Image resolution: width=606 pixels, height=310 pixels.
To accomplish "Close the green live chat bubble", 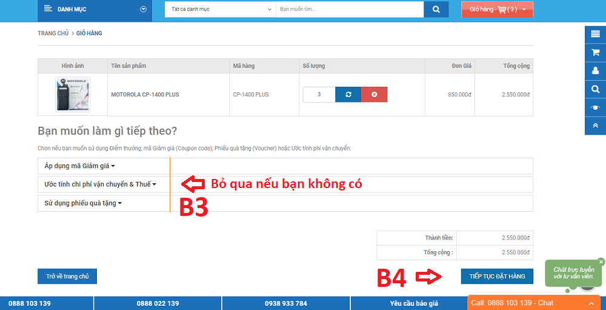I will (601, 262).
